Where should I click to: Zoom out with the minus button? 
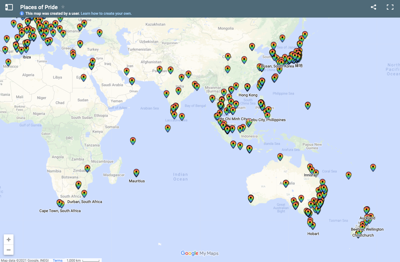(x=8, y=250)
